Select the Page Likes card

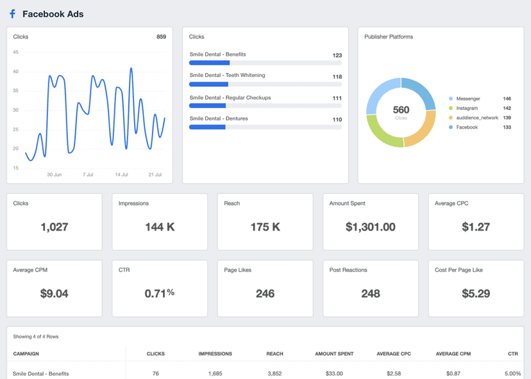[x=265, y=288]
